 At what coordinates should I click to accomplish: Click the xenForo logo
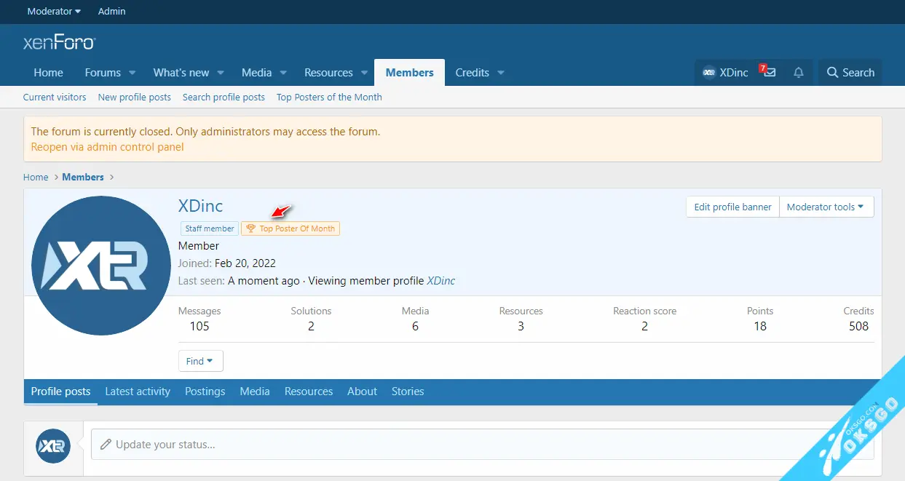click(x=59, y=43)
